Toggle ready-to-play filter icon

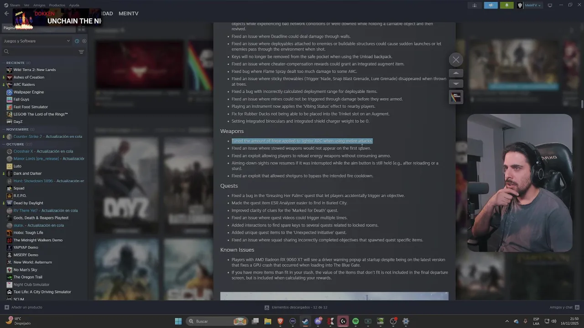tap(84, 41)
